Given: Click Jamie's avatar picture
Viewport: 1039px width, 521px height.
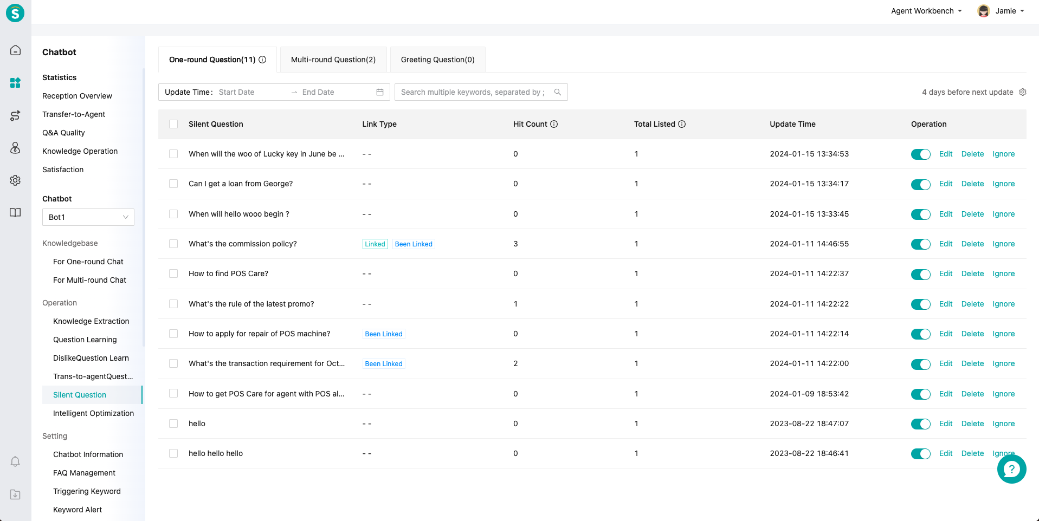Looking at the screenshot, I should point(984,11).
